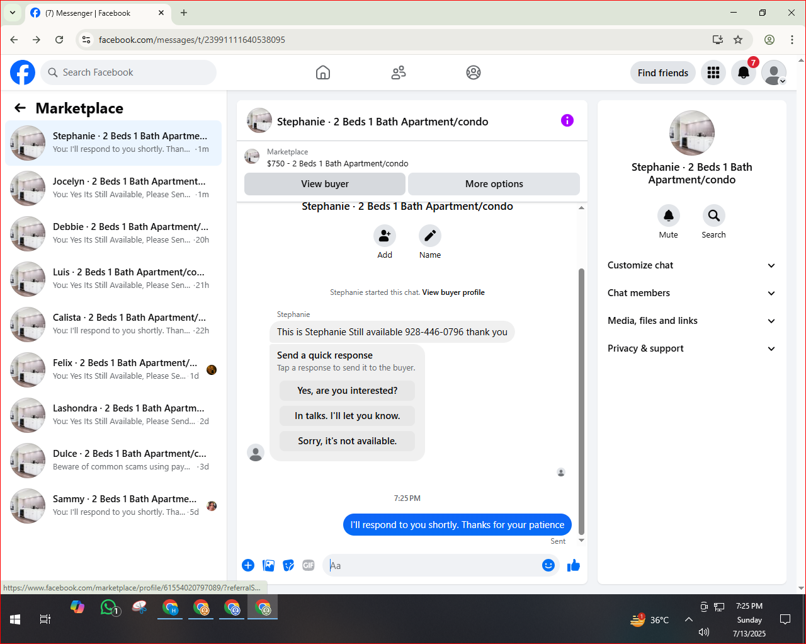Open the Facebook menu grid icon
This screenshot has height=644, width=806.
pos(713,72)
